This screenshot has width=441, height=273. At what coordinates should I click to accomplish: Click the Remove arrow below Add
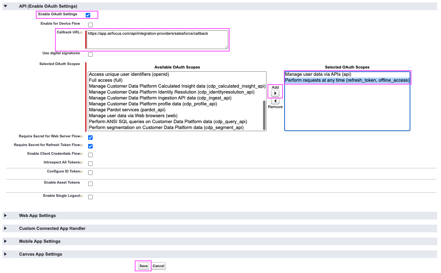(x=275, y=101)
